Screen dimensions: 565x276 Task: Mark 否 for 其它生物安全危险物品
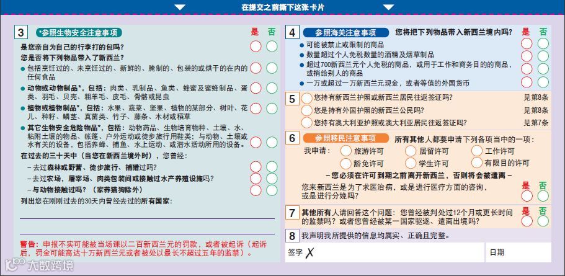click(x=272, y=142)
